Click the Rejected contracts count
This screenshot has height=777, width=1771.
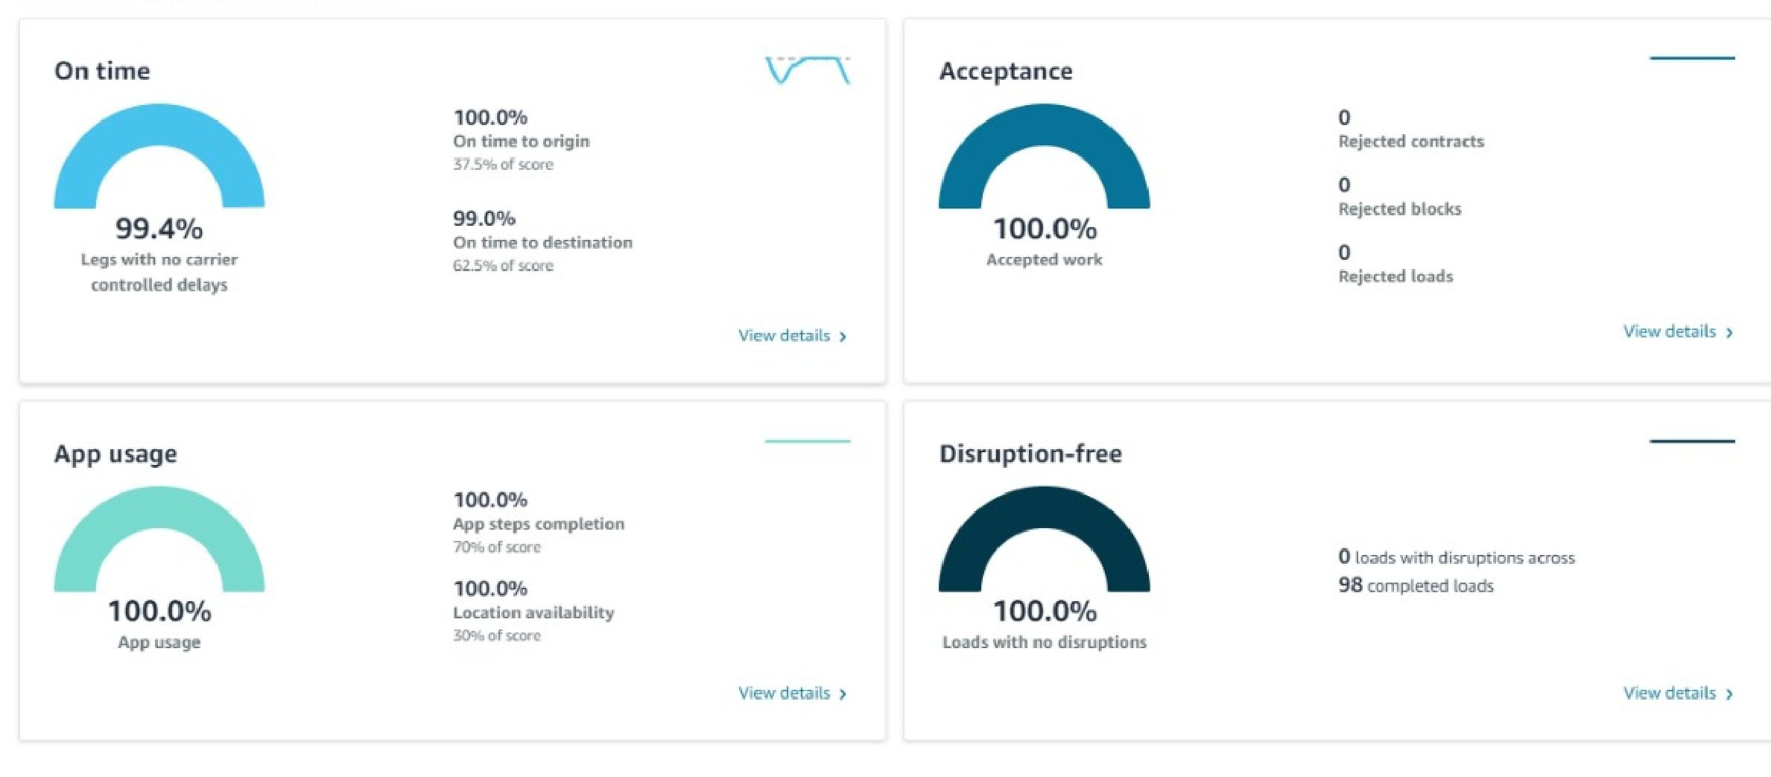pyautogui.click(x=1344, y=118)
